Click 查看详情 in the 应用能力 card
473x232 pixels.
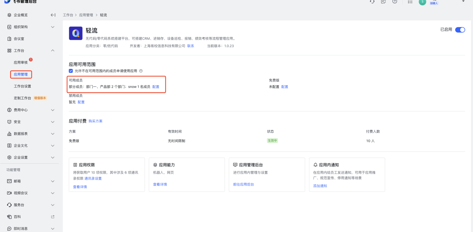160,184
